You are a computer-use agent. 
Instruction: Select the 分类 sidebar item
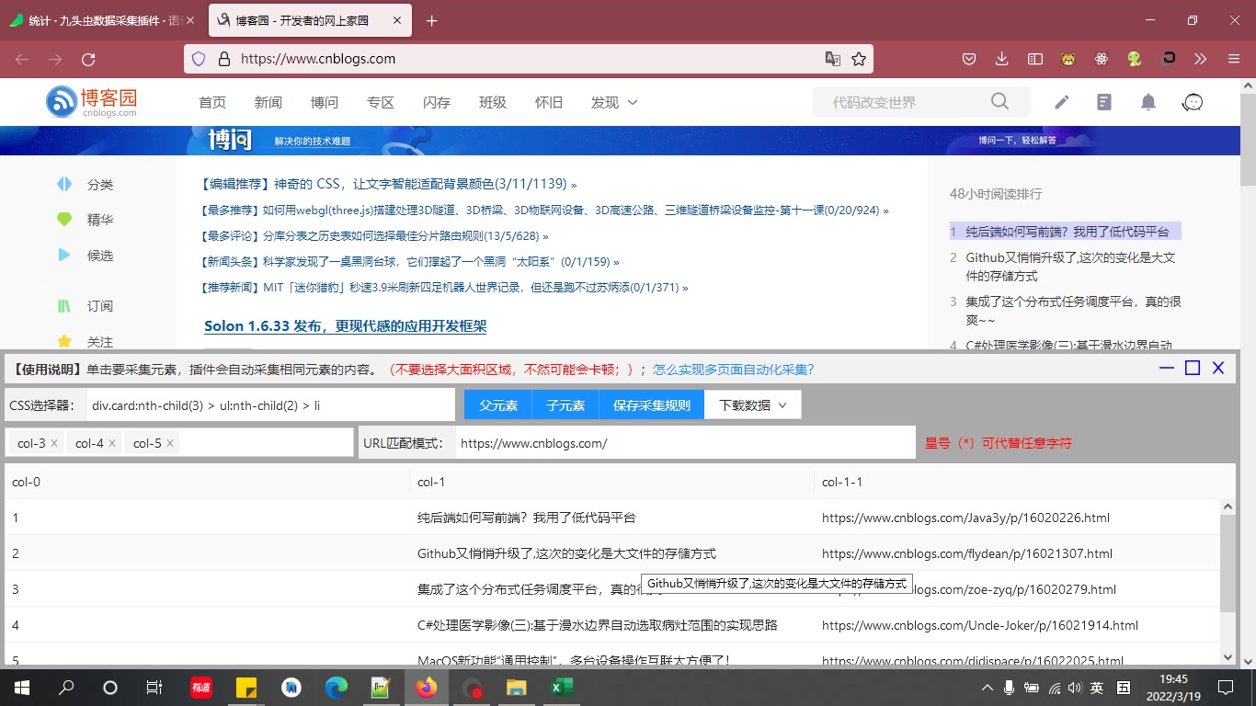click(85, 184)
